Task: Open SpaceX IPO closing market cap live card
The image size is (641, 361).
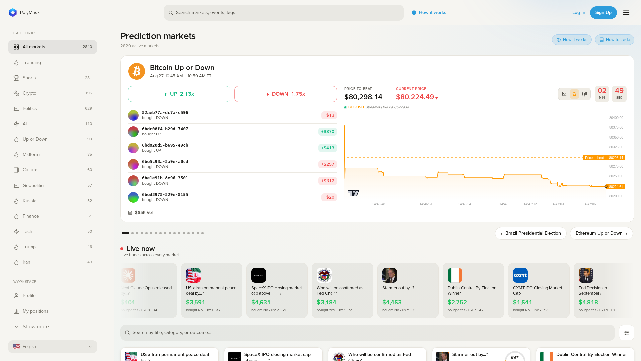Action: coord(277,290)
